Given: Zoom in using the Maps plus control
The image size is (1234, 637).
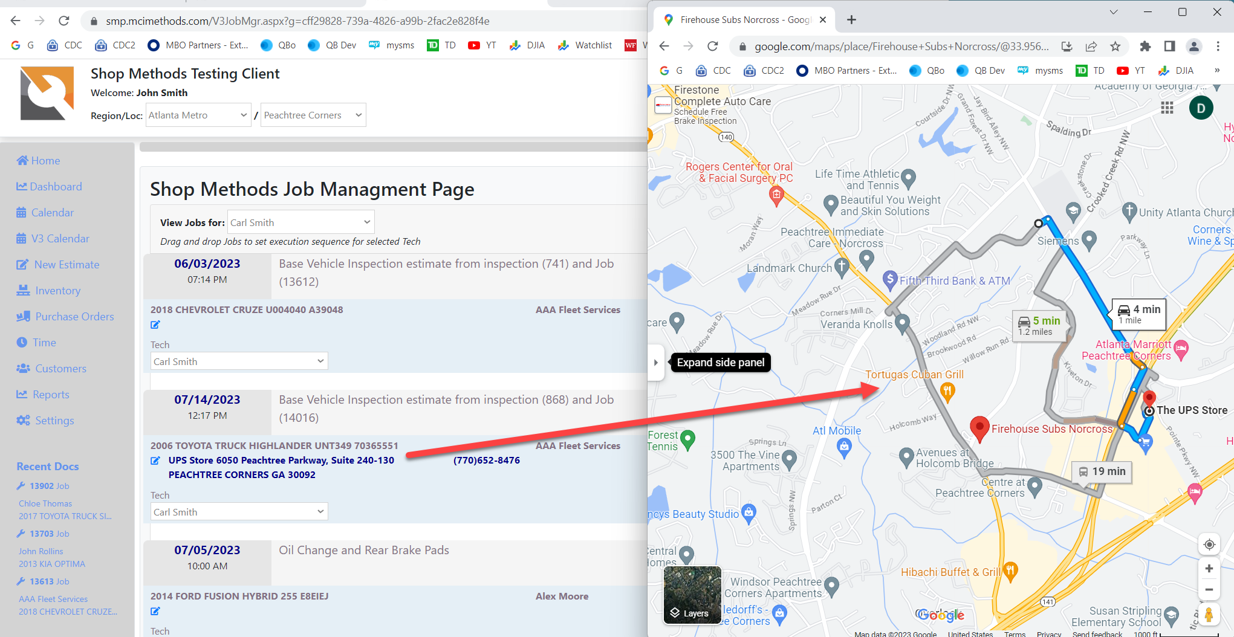Looking at the screenshot, I should click(1209, 568).
